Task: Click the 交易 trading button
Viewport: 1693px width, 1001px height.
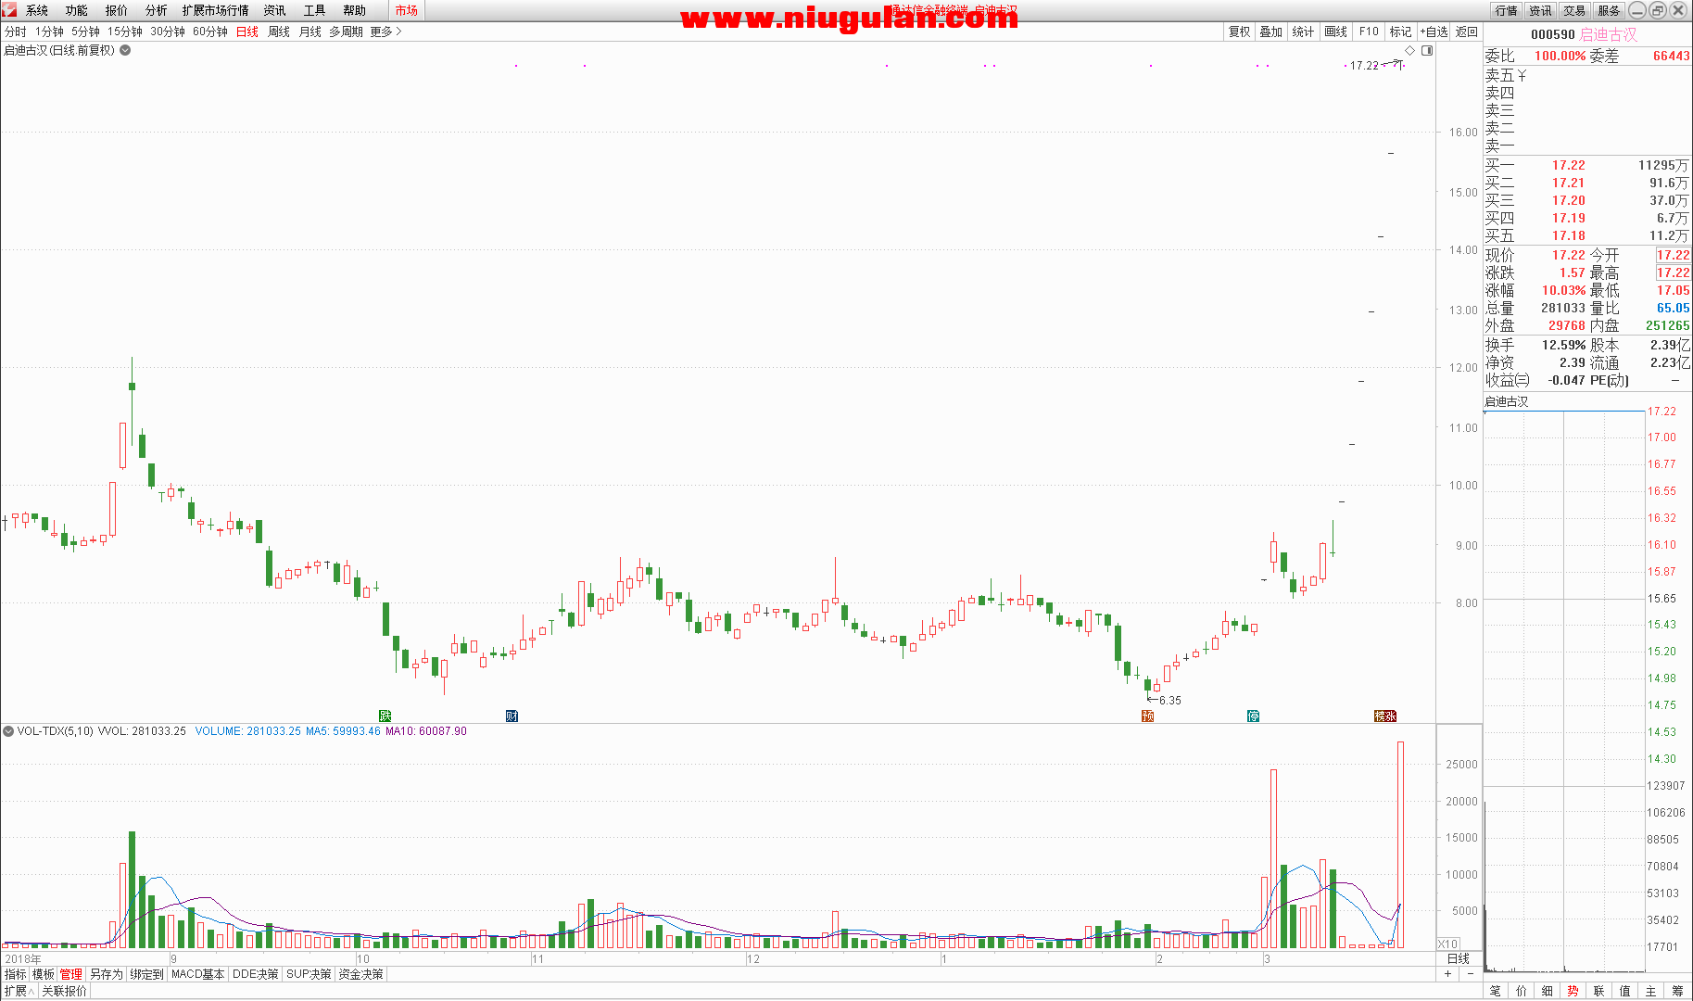Action: (x=1575, y=10)
